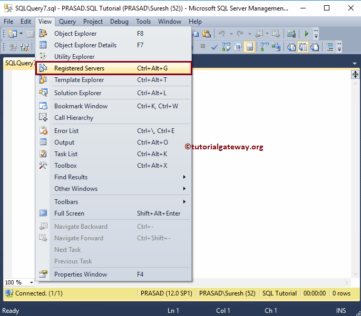Click the green Start Debugging arrow
This screenshot has width=361, height=316.
306,34
